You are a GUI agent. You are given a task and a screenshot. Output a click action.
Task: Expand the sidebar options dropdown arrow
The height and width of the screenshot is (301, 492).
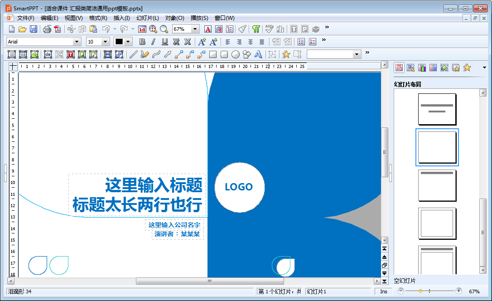click(484, 68)
